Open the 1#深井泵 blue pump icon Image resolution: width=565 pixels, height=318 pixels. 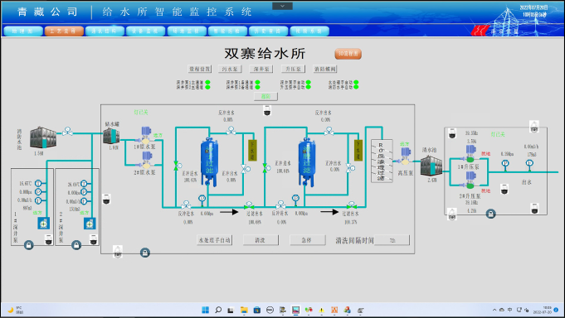point(44,224)
